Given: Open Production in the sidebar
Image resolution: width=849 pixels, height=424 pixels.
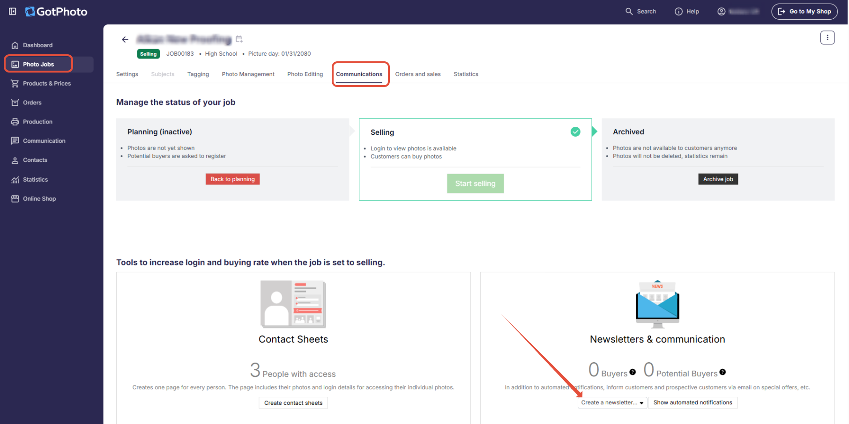Looking at the screenshot, I should point(37,122).
